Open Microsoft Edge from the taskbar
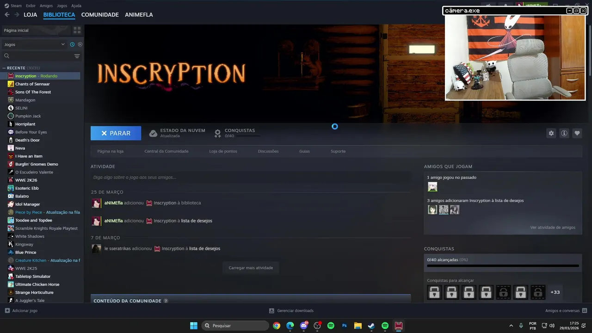Viewport: 592px width, 333px height. pos(290,326)
